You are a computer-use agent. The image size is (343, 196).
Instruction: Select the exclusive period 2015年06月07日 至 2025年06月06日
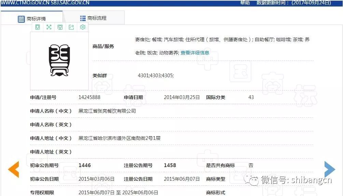(x=118, y=193)
